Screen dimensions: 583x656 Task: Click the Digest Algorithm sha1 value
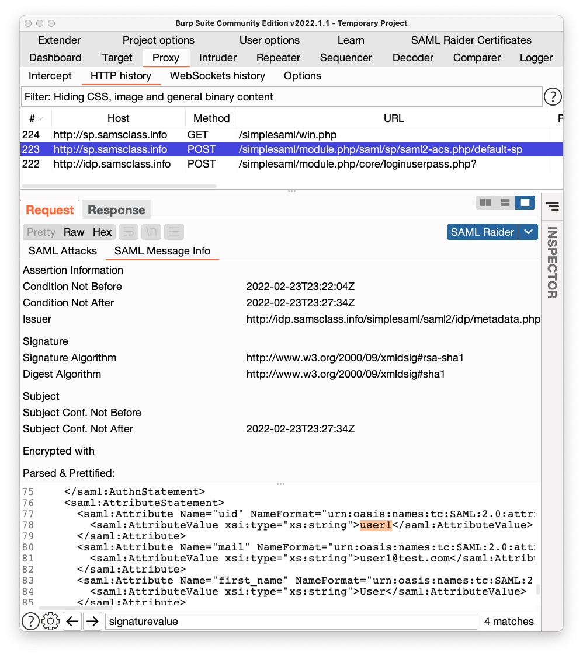point(345,374)
